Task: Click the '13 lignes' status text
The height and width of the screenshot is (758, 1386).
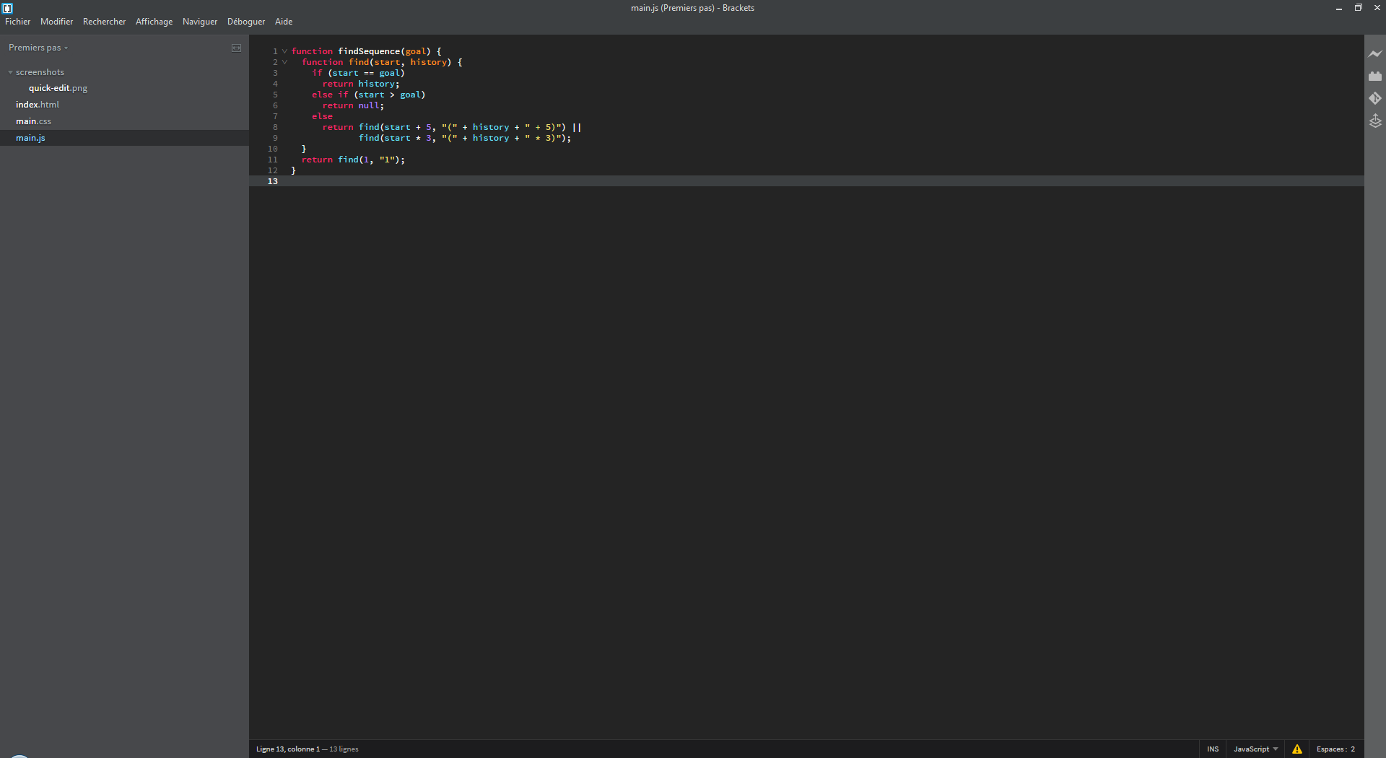Action: pyautogui.click(x=344, y=749)
